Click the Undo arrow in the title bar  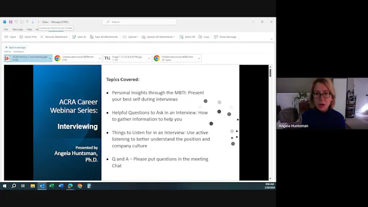(16, 22)
